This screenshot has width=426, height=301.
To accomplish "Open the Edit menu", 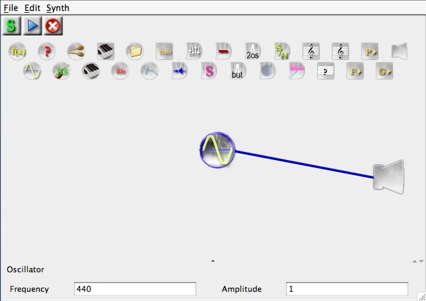I will click(32, 8).
